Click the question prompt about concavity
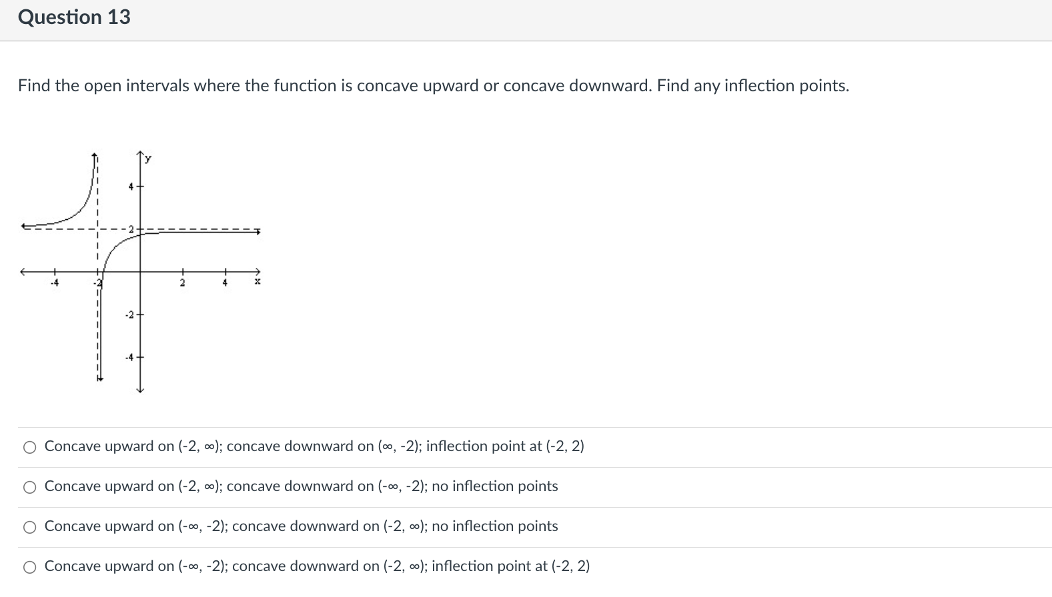The height and width of the screenshot is (597, 1052). point(433,85)
